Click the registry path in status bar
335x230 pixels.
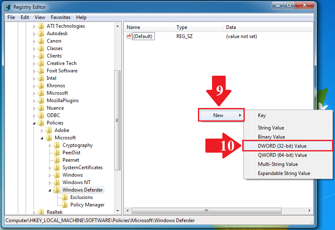point(100,220)
